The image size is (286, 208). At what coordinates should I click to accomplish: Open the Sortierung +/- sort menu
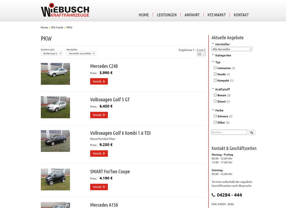pos(52,54)
